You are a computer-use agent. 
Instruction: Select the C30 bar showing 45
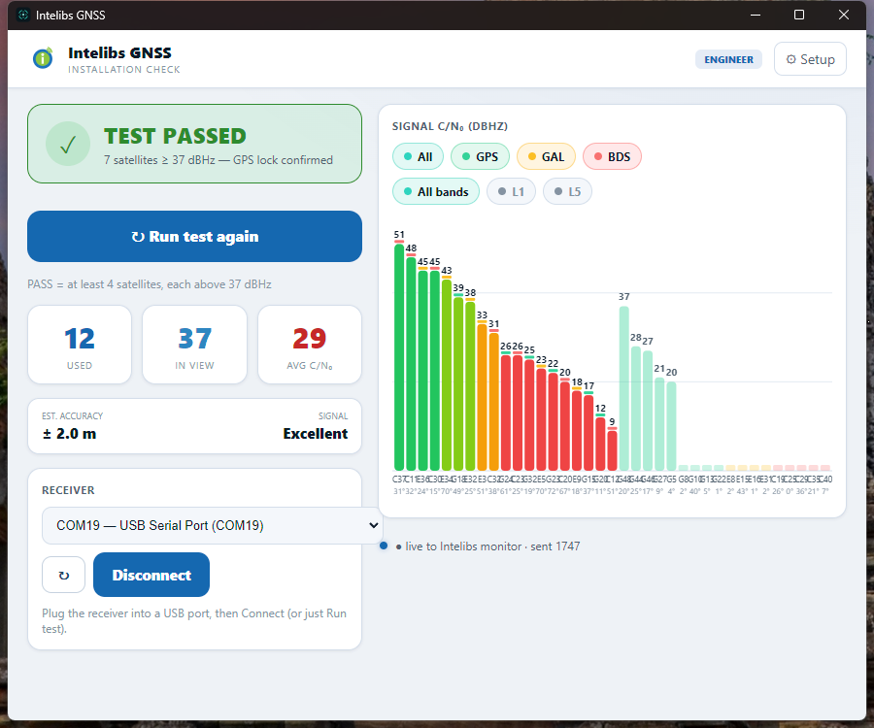click(x=435, y=370)
